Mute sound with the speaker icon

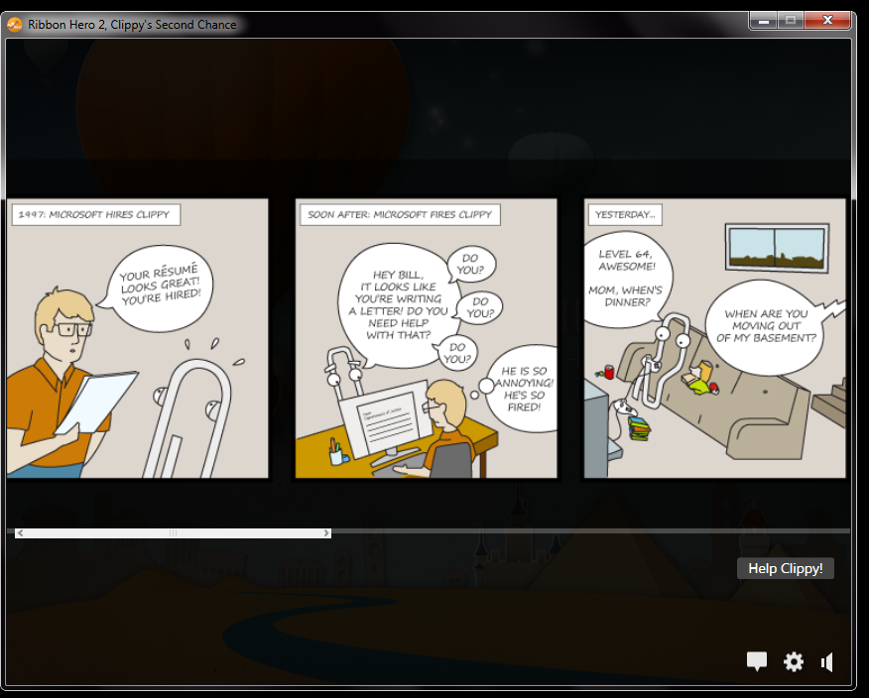pyautogui.click(x=827, y=662)
